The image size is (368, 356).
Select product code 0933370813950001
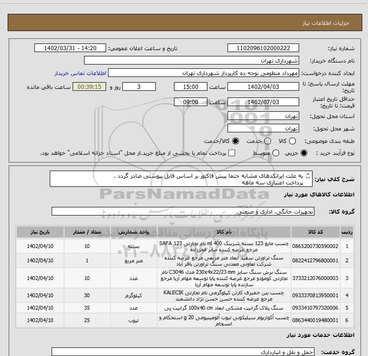pos(315,295)
